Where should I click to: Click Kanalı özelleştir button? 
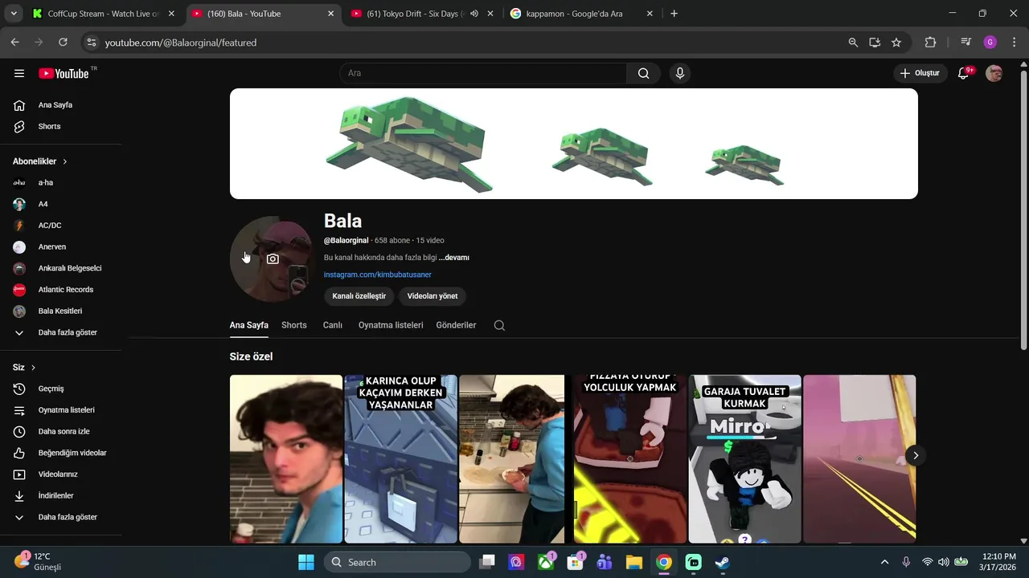(x=359, y=296)
